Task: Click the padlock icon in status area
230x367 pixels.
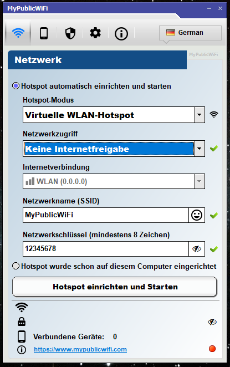Action: (22, 322)
